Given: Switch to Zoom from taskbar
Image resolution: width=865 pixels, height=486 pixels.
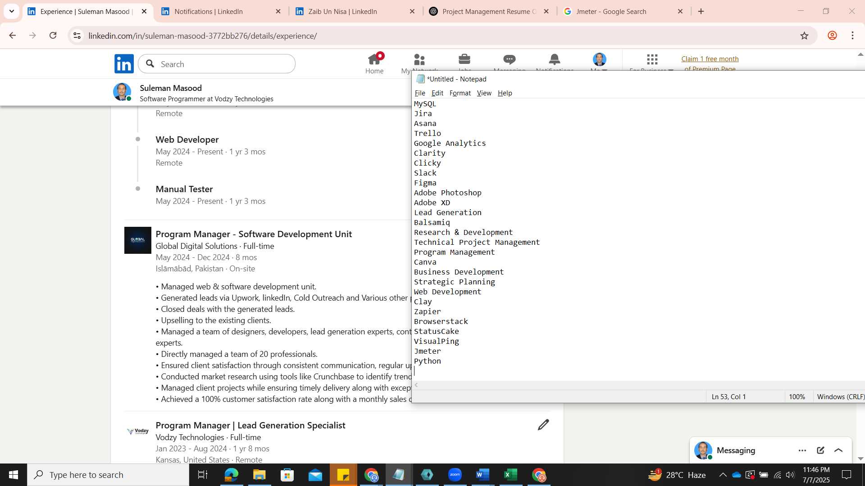Looking at the screenshot, I should [455, 475].
